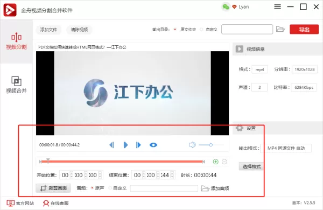
Task: Click the 1920x1028 resolution value
Action: [305, 69]
